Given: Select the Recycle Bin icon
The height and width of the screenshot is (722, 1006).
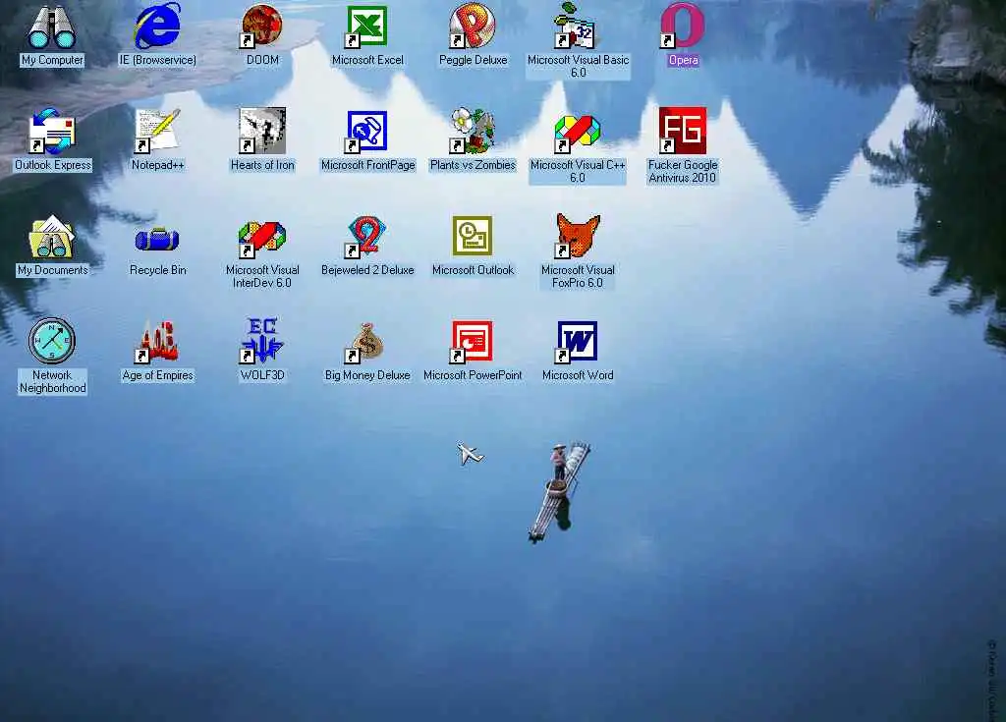Looking at the screenshot, I should [157, 240].
